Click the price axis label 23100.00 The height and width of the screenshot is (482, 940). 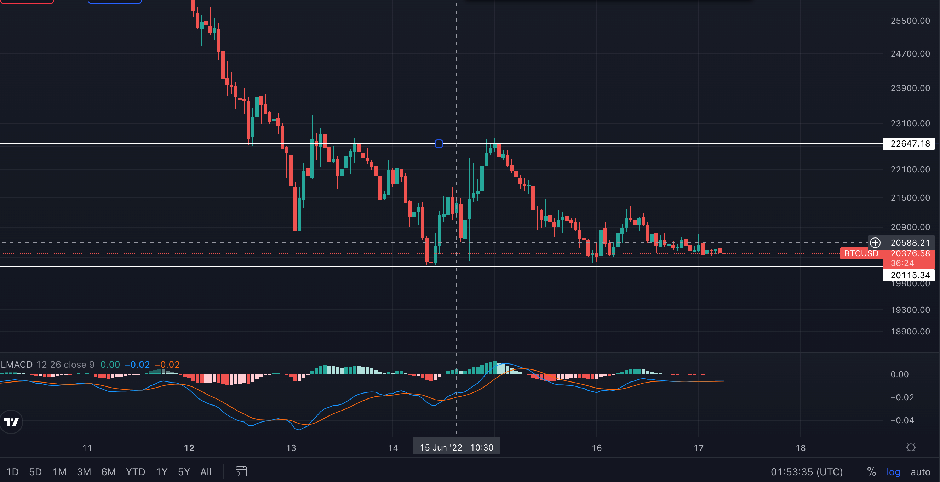coord(910,123)
